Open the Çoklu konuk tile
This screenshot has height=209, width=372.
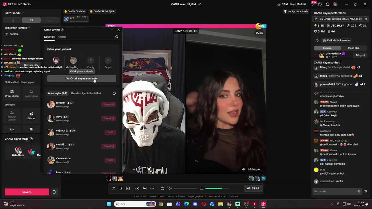31,93
